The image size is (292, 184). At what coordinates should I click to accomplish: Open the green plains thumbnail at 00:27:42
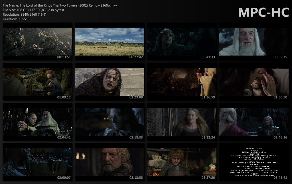tap(109, 42)
